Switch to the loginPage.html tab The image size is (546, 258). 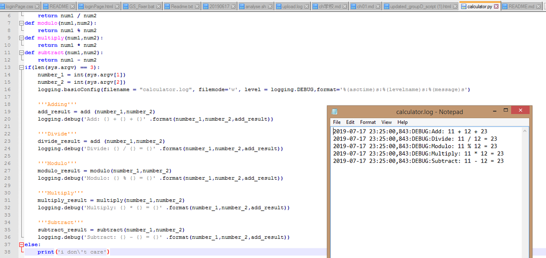tap(99, 7)
